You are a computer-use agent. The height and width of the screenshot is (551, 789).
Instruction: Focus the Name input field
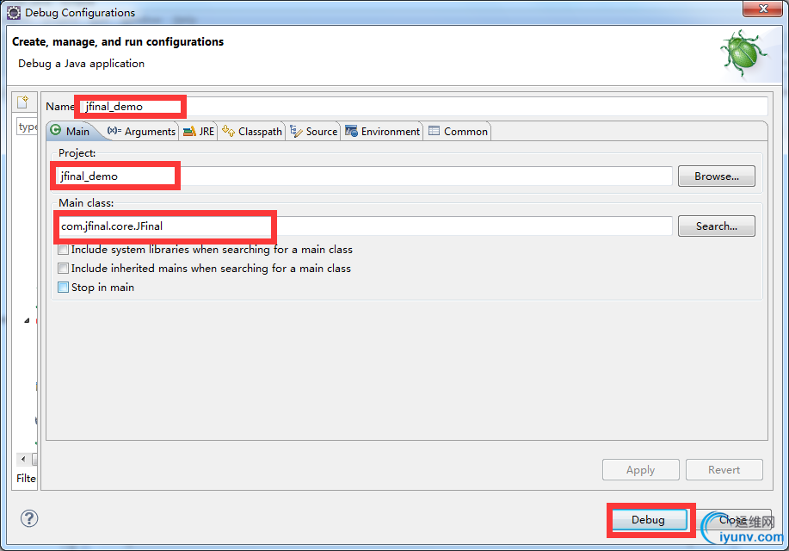423,106
